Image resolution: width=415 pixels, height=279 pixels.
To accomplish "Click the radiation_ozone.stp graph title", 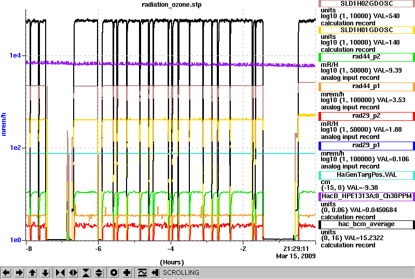I will 172,5.
